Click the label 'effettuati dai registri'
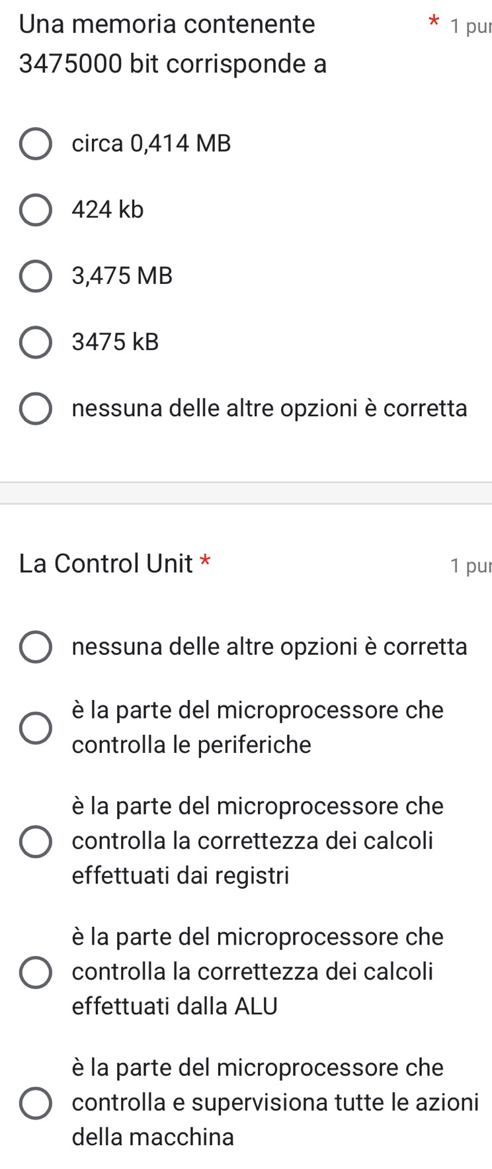The image size is (492, 1169). coord(181,876)
